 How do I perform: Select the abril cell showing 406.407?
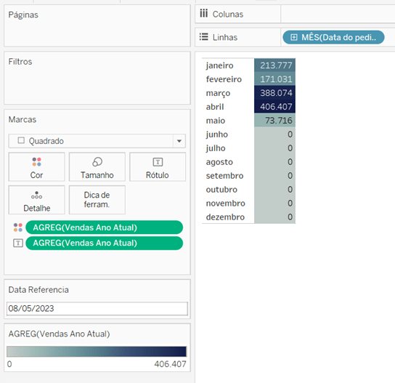click(x=274, y=107)
